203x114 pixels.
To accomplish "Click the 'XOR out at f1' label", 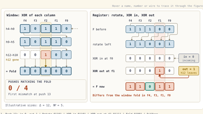I will 103,71.
